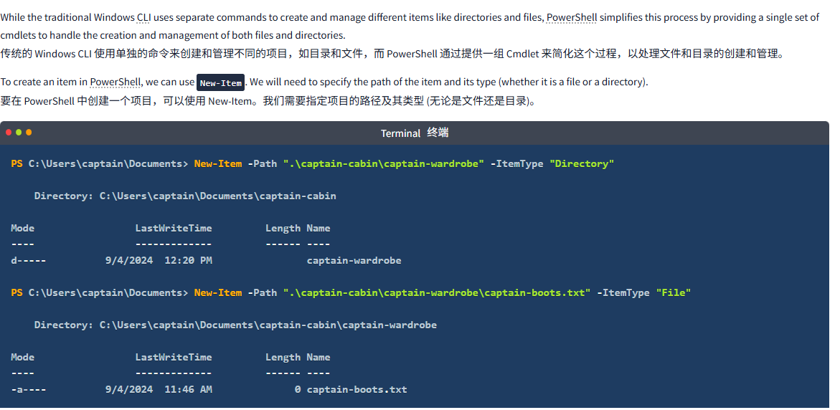Click underlined "PowerShell" in "To create an item in"
Image resolution: width=840 pixels, height=410 pixels.
click(x=115, y=82)
